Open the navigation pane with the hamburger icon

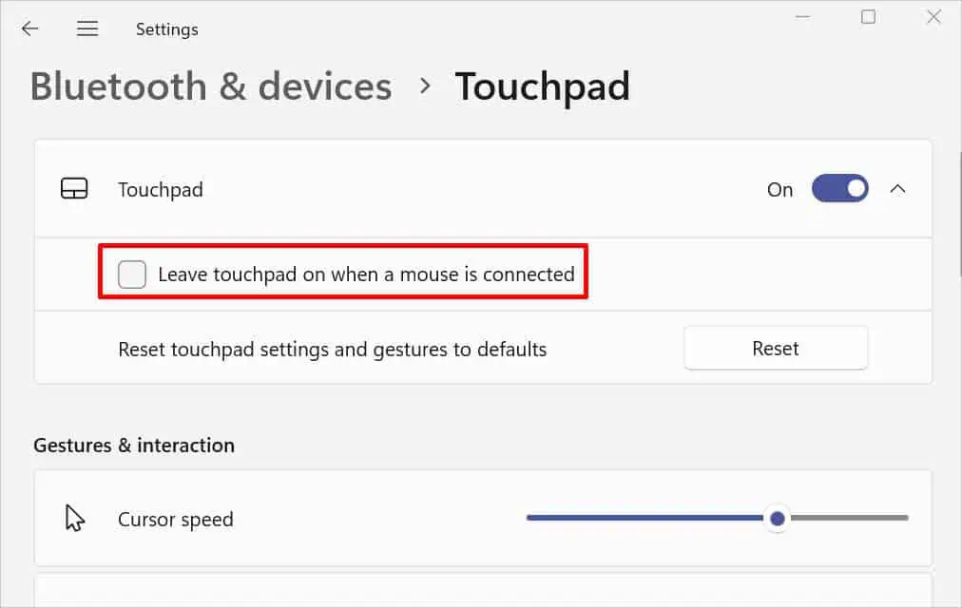[87, 28]
